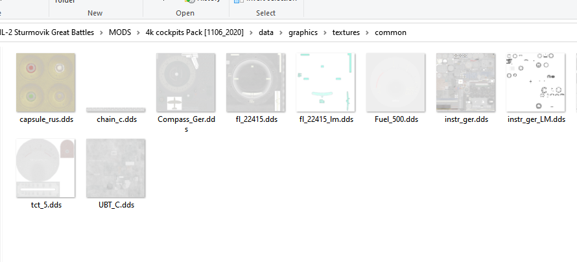Expand chevron between data and graphics
The width and height of the screenshot is (577, 262).
tap(281, 32)
